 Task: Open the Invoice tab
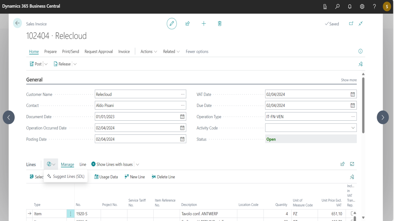click(x=124, y=52)
